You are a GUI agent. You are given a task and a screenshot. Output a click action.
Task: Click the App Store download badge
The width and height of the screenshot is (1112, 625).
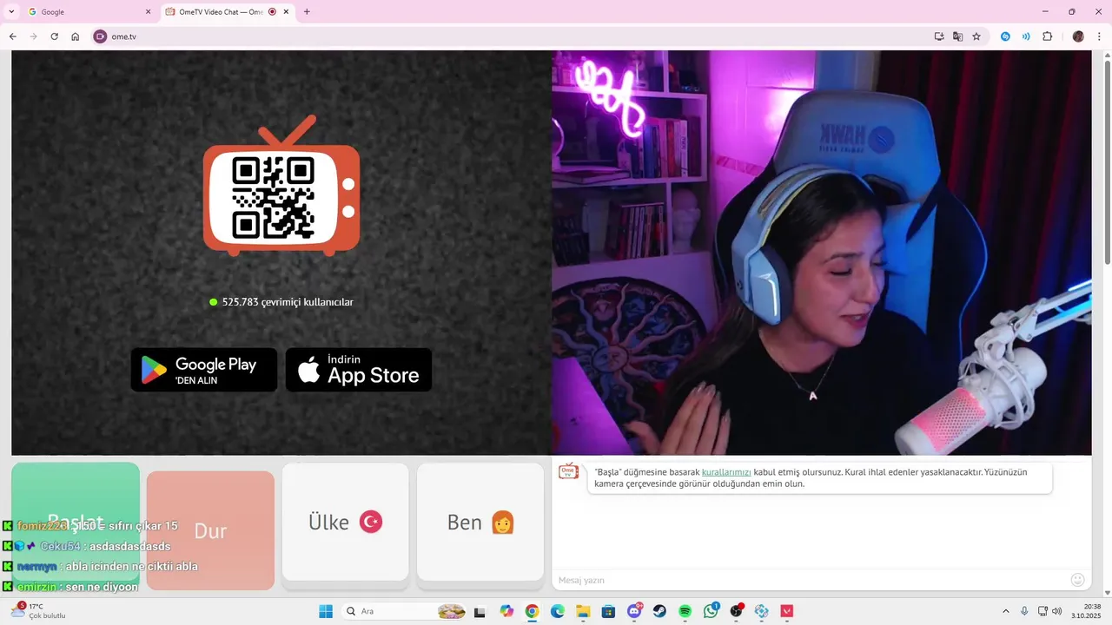point(359,370)
